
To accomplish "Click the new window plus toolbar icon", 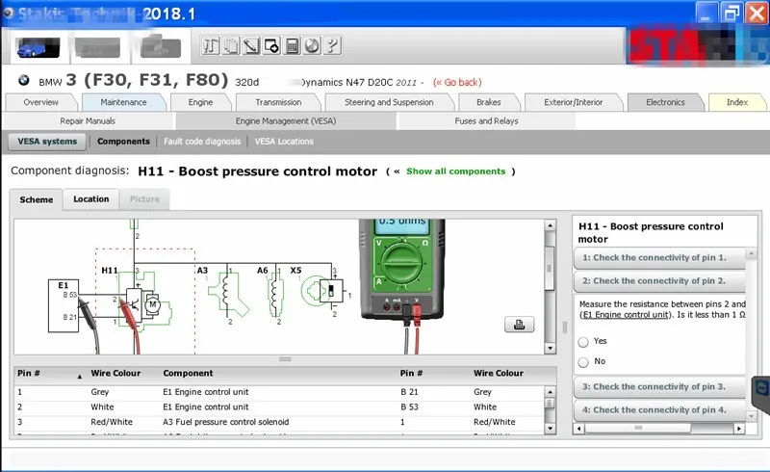I will point(271,45).
